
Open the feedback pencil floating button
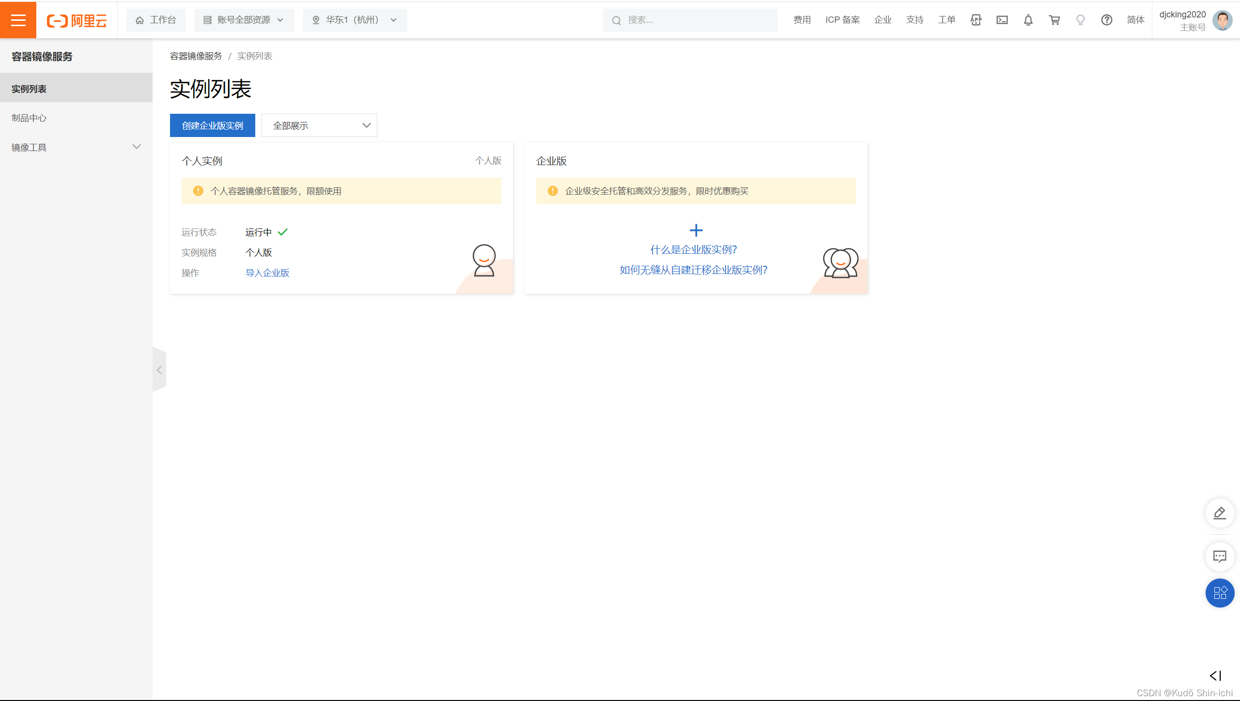tap(1219, 513)
